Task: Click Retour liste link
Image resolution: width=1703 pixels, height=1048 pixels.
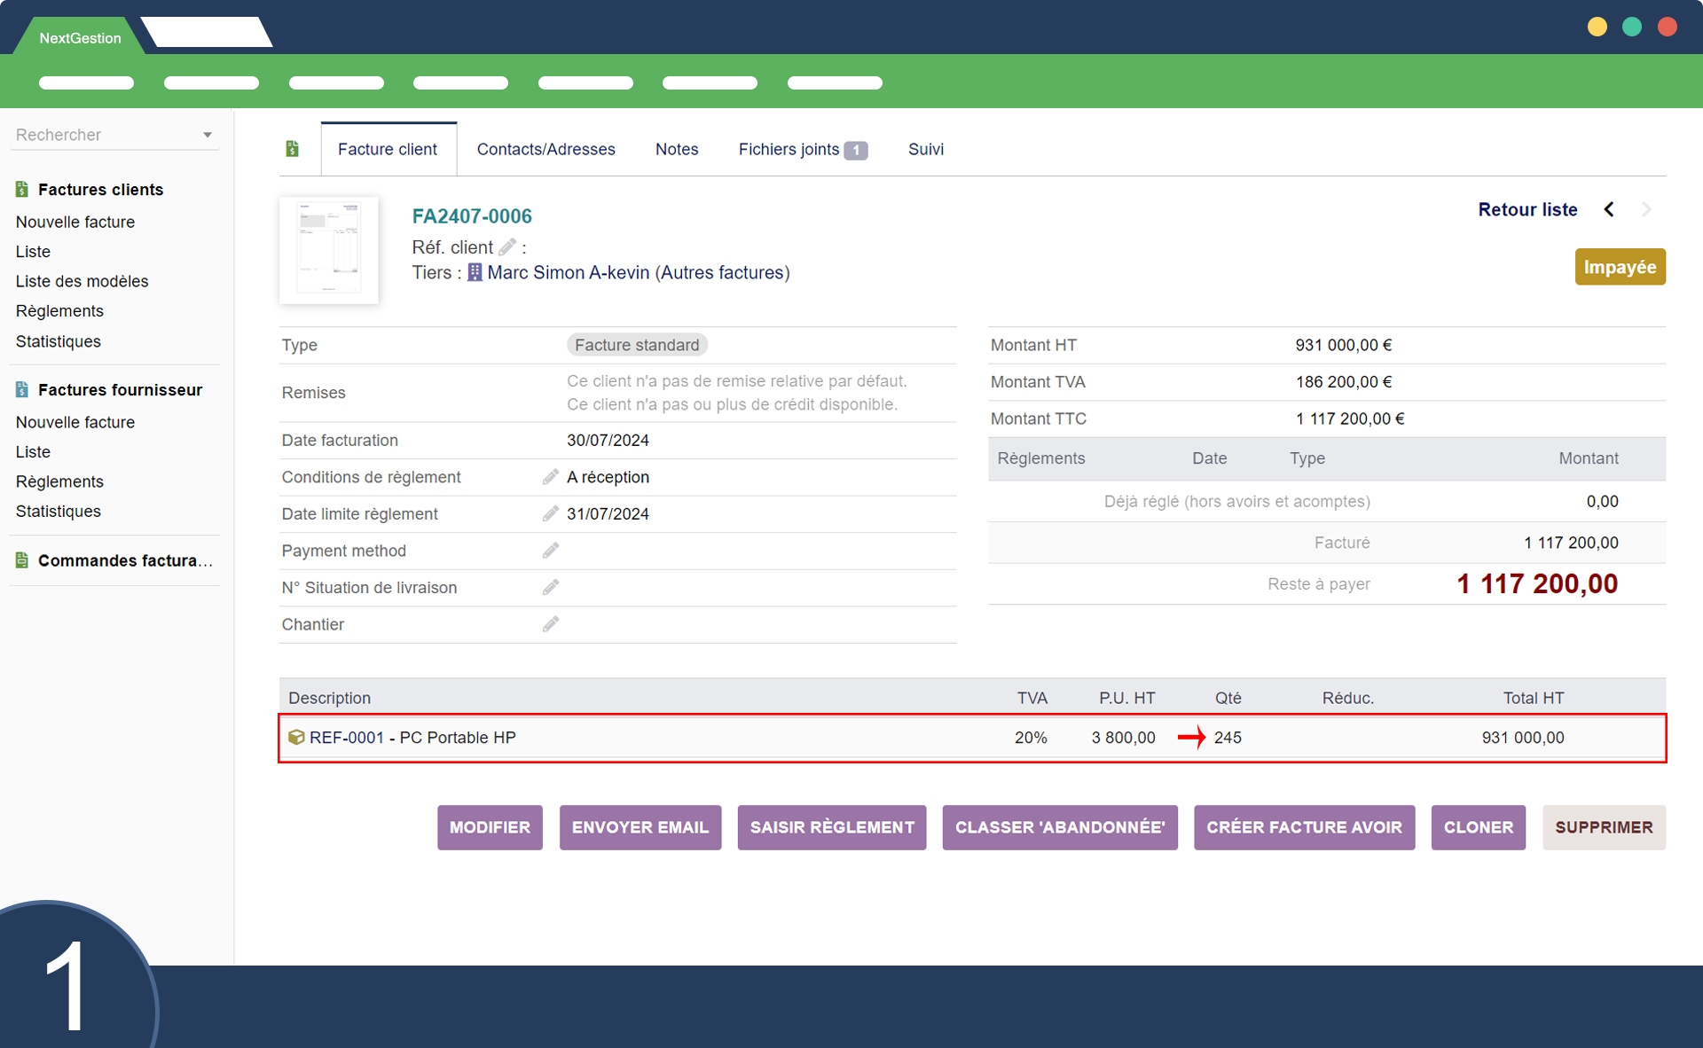Action: [x=1526, y=209]
